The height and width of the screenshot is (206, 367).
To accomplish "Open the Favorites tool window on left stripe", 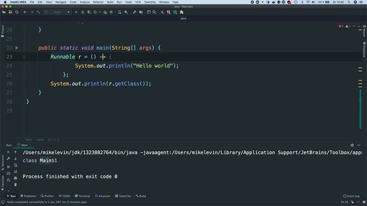I will click(x=2, y=183).
